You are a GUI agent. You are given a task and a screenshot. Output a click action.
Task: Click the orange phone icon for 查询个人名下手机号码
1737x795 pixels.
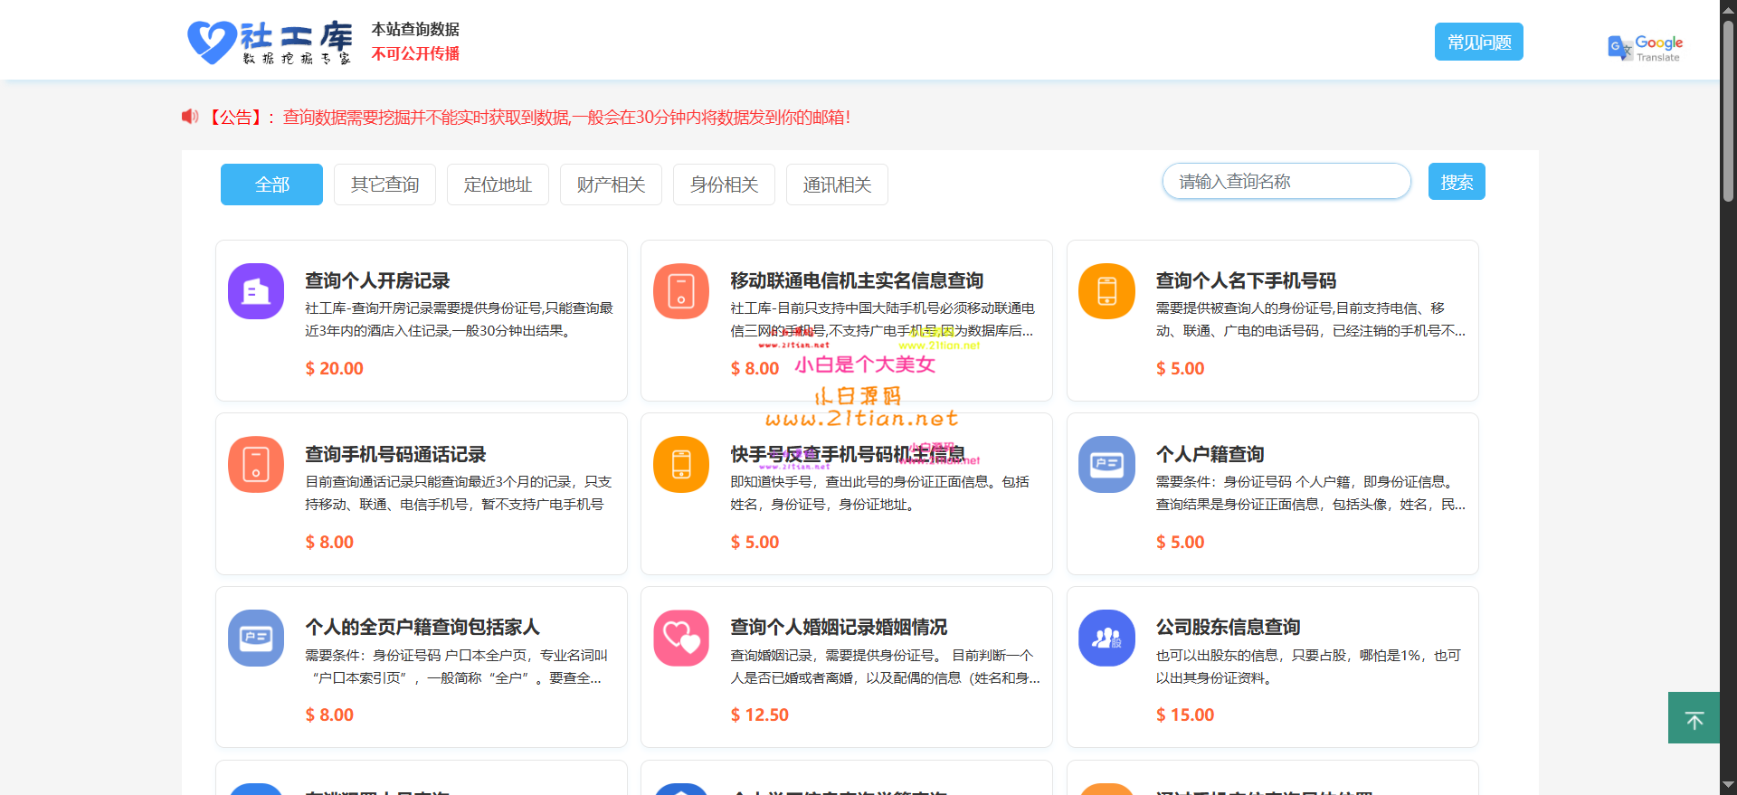coord(1106,291)
